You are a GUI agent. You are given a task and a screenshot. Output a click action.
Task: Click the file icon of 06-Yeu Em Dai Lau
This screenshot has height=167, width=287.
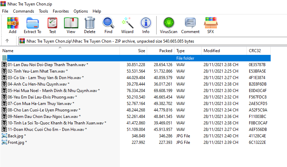tap(4, 97)
